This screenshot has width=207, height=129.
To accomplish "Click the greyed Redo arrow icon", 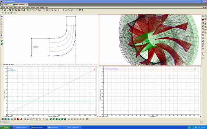I will pyautogui.click(x=30, y=10).
